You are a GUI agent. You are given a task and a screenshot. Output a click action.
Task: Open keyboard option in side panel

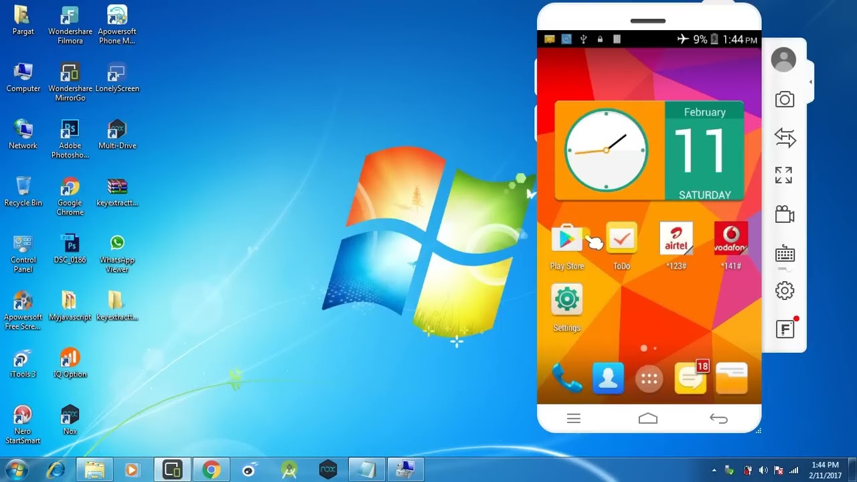[785, 254]
